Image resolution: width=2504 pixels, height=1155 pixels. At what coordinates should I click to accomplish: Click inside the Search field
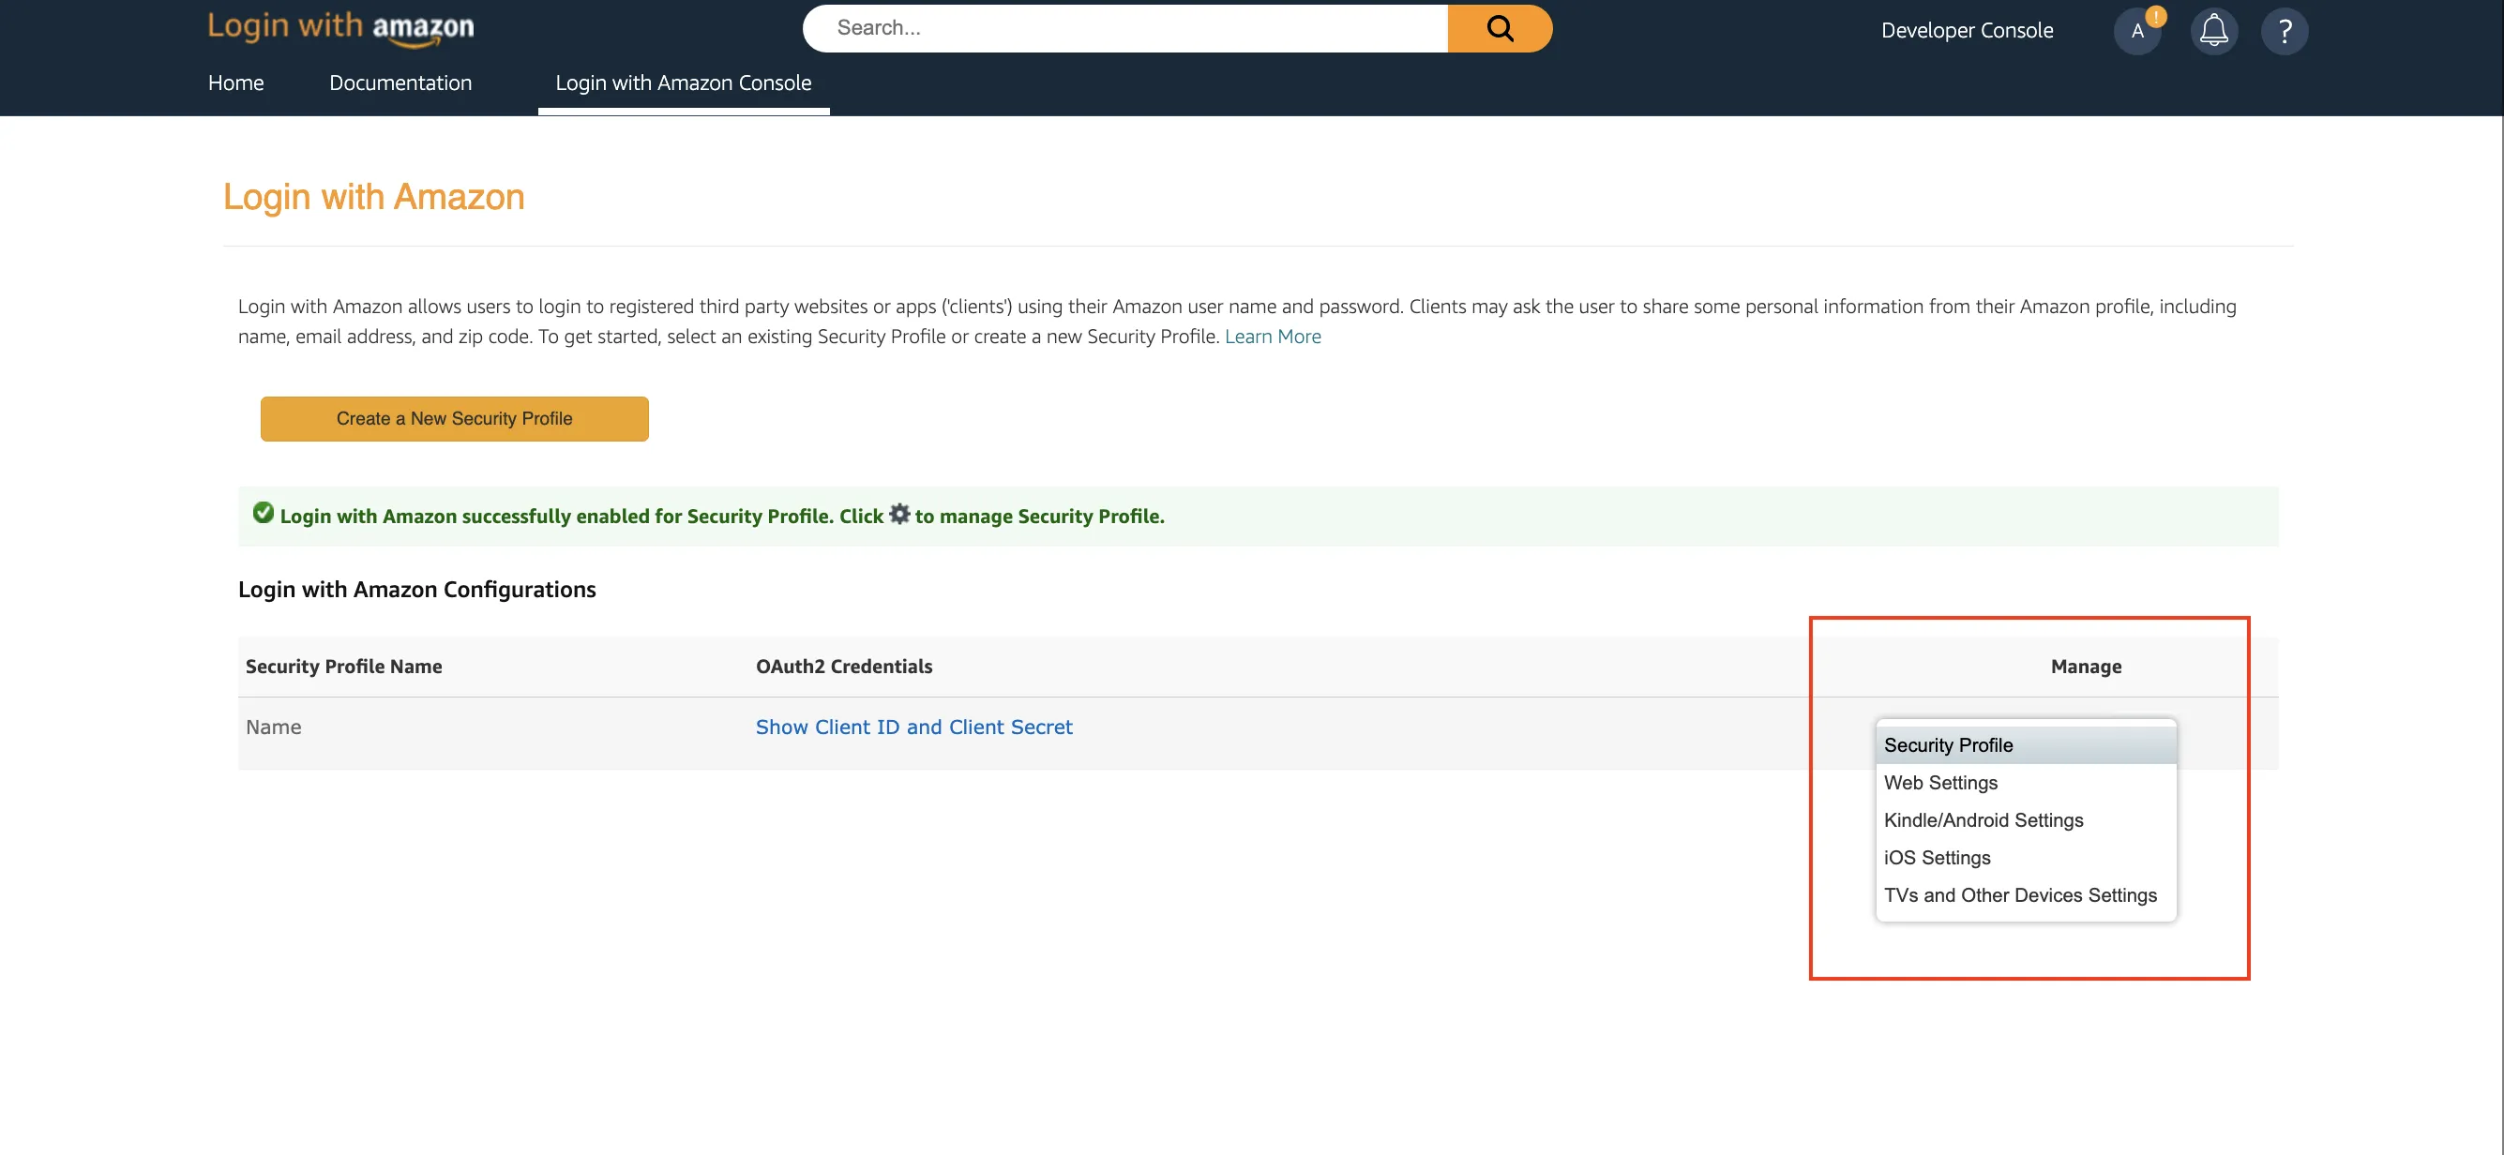tap(1118, 28)
